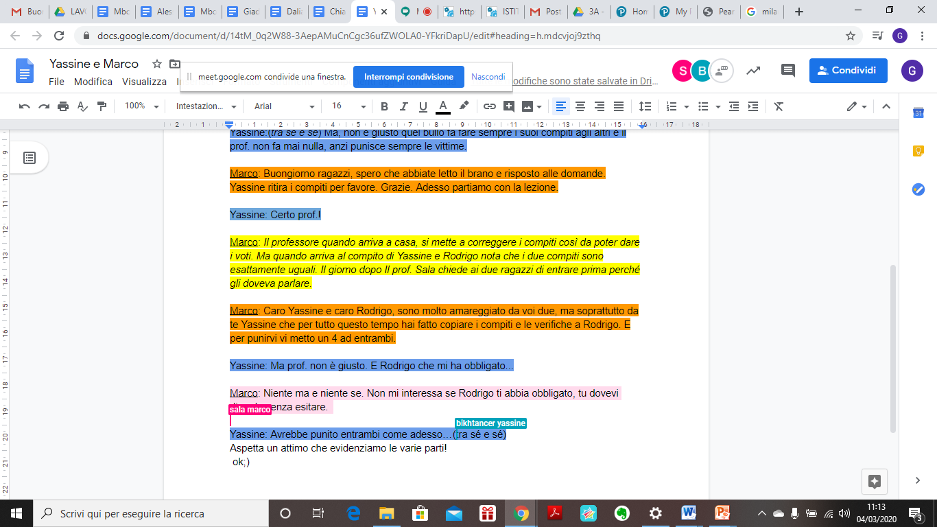Click the blue Condividi share button
The height and width of the screenshot is (527, 937).
(x=848, y=70)
